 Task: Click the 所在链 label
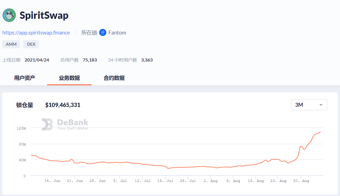click(x=89, y=33)
